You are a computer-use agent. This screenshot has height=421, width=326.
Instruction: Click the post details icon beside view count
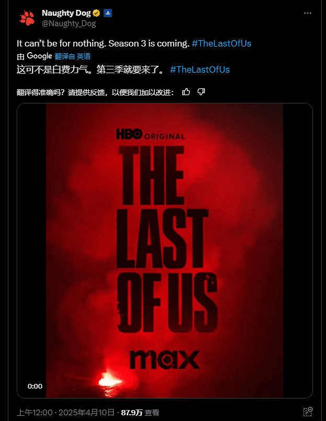click(308, 412)
